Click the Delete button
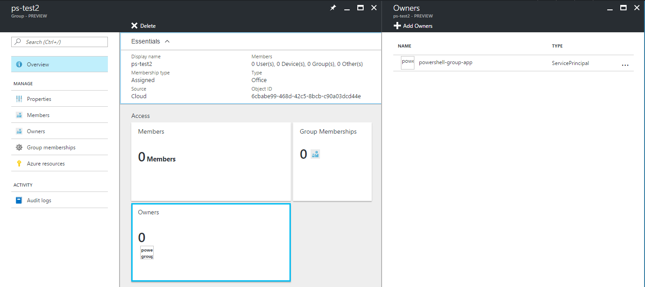The image size is (645, 287). coord(143,26)
